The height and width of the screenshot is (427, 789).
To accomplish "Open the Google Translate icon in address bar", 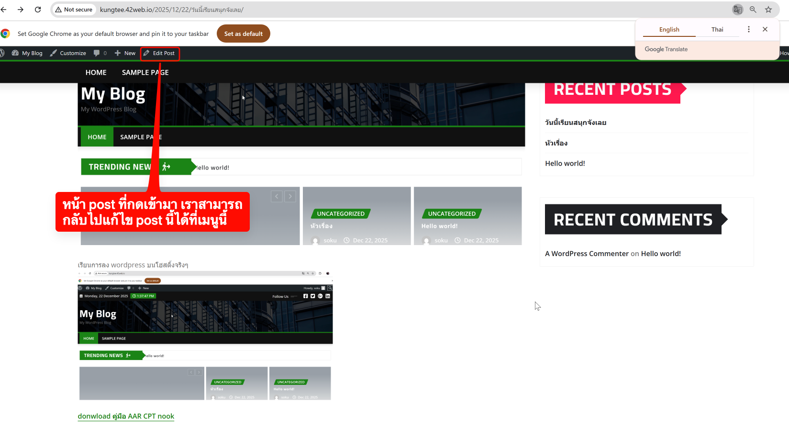I will point(737,10).
